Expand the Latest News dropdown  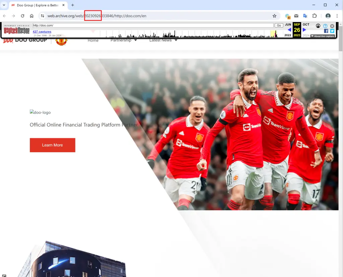pyautogui.click(x=163, y=40)
